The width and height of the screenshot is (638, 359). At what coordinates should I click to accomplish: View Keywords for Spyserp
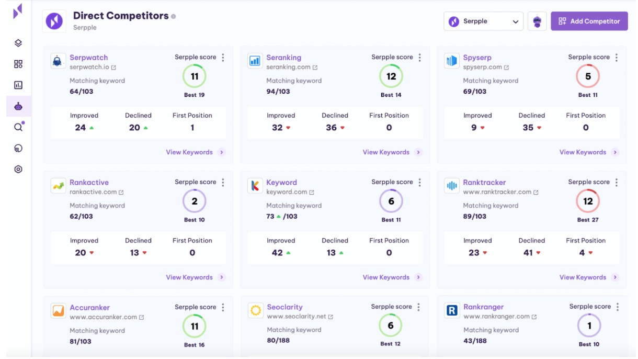pyautogui.click(x=589, y=152)
